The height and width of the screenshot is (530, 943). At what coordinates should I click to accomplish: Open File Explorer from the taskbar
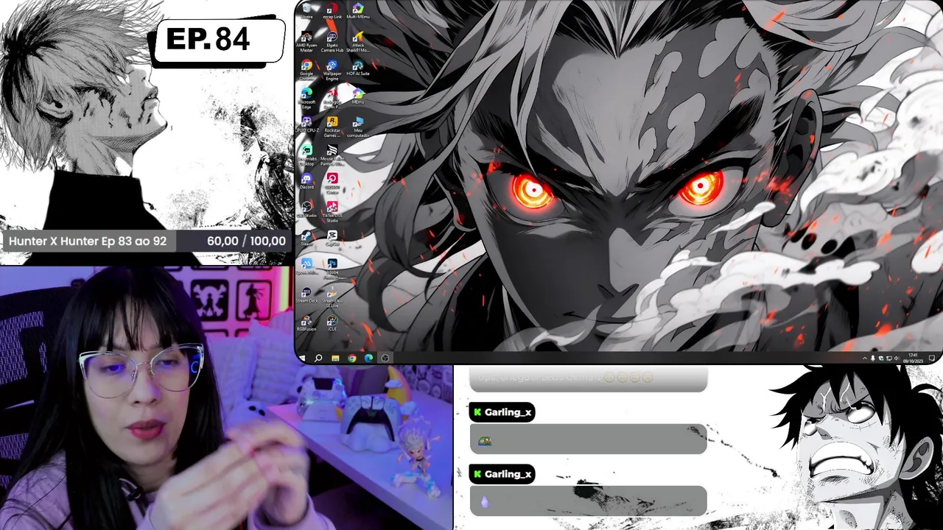pos(335,358)
